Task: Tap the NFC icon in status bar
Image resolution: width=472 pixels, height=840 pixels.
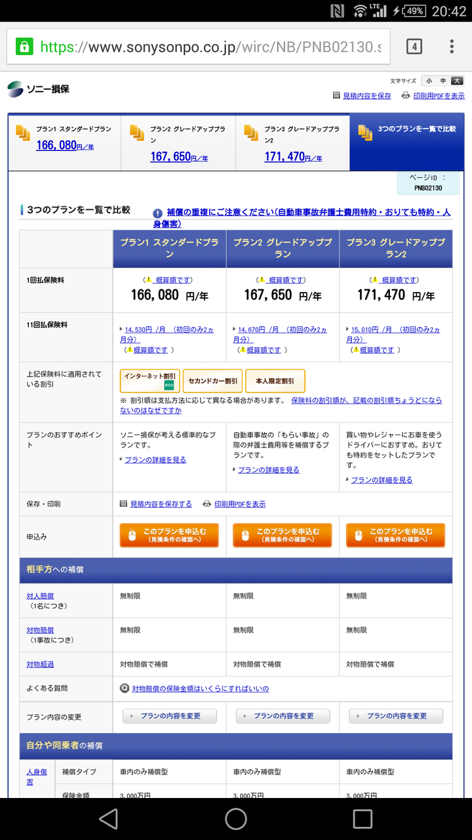Action: tap(338, 11)
